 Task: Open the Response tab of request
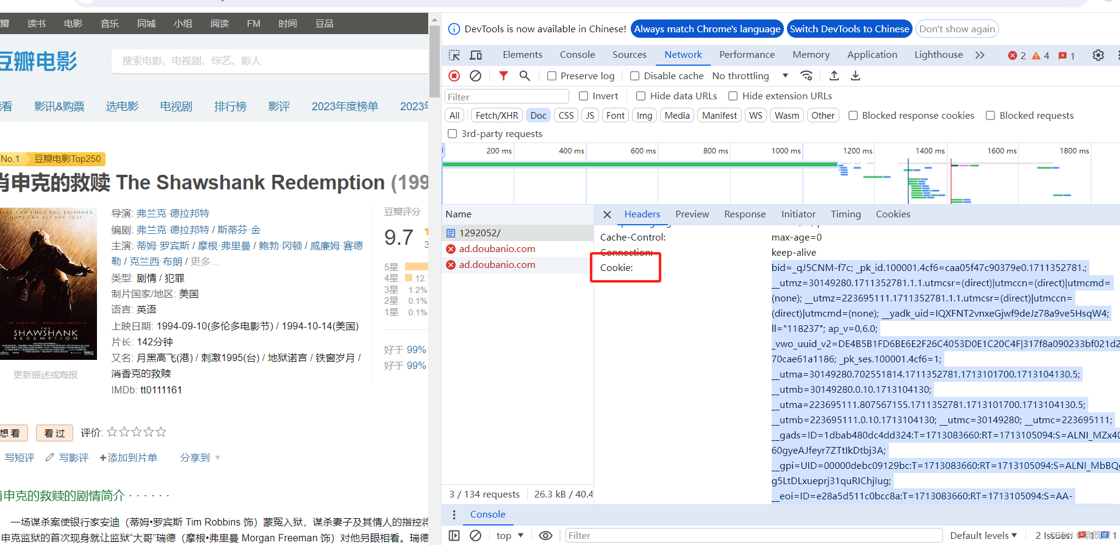(745, 214)
